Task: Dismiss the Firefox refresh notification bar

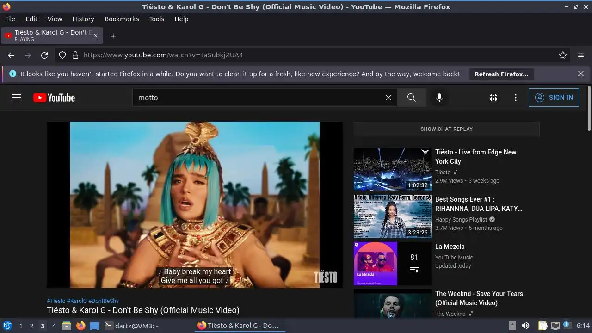Action: (x=581, y=74)
